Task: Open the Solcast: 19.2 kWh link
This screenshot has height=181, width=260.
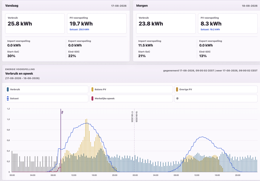Action: click(210, 30)
